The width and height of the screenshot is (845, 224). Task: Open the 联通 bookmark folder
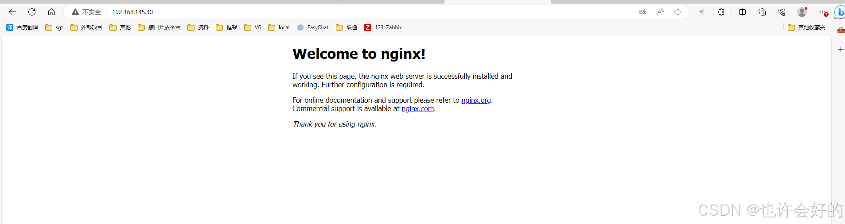click(347, 27)
